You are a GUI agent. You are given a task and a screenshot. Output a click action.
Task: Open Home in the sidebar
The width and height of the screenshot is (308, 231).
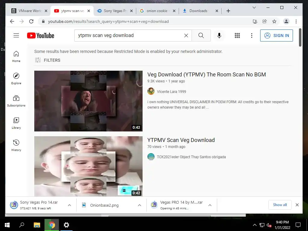(16, 57)
